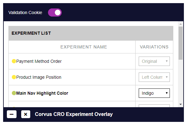
Task: Click the yellow status dot for Payment Method Order
Action: 14,61
